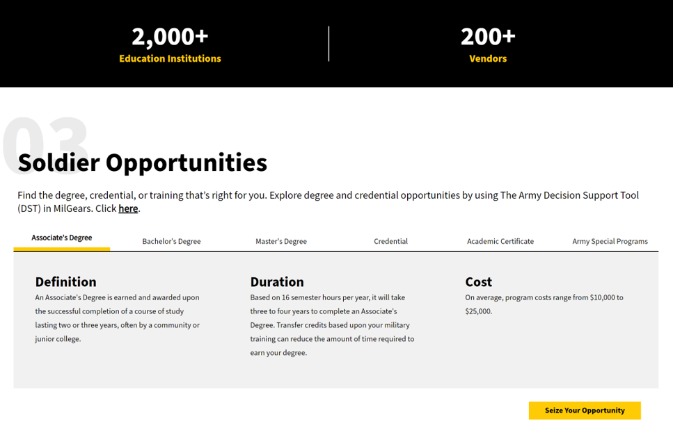Click the Education Institutions label
The height and width of the screenshot is (446, 673).
pos(170,58)
